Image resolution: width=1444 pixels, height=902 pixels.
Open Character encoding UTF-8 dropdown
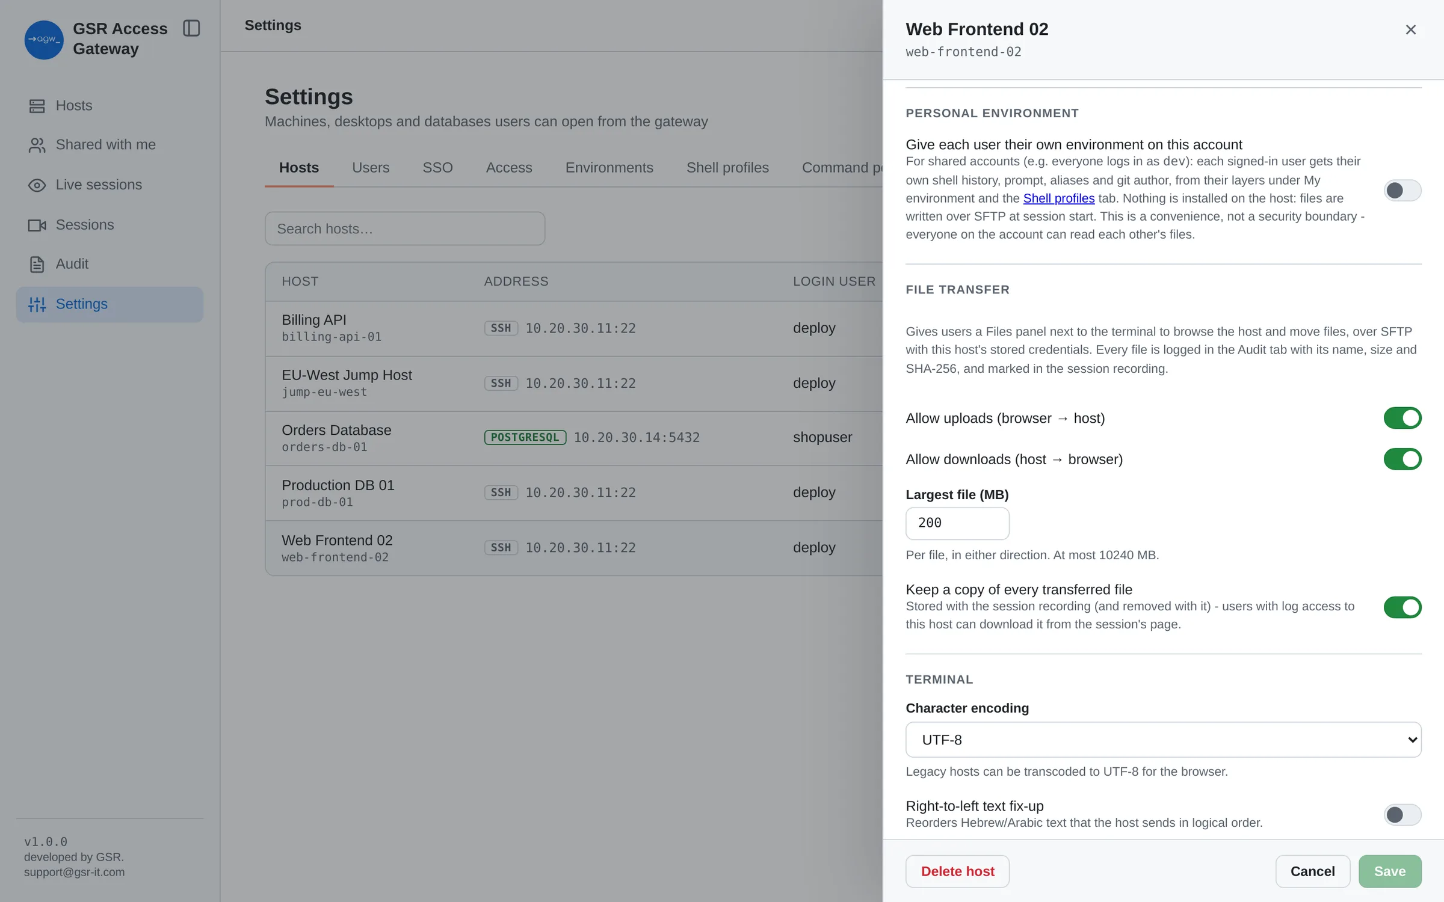1163,740
